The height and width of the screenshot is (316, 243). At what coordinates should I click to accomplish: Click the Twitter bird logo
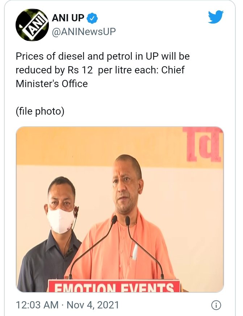click(215, 17)
